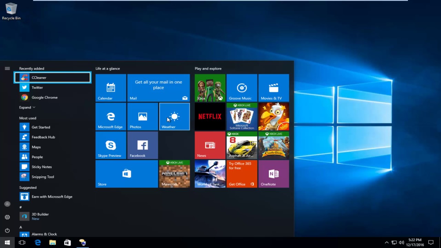Image resolution: width=441 pixels, height=248 pixels.
Task: Open Feedback Hub from Most used
Action: click(52, 137)
